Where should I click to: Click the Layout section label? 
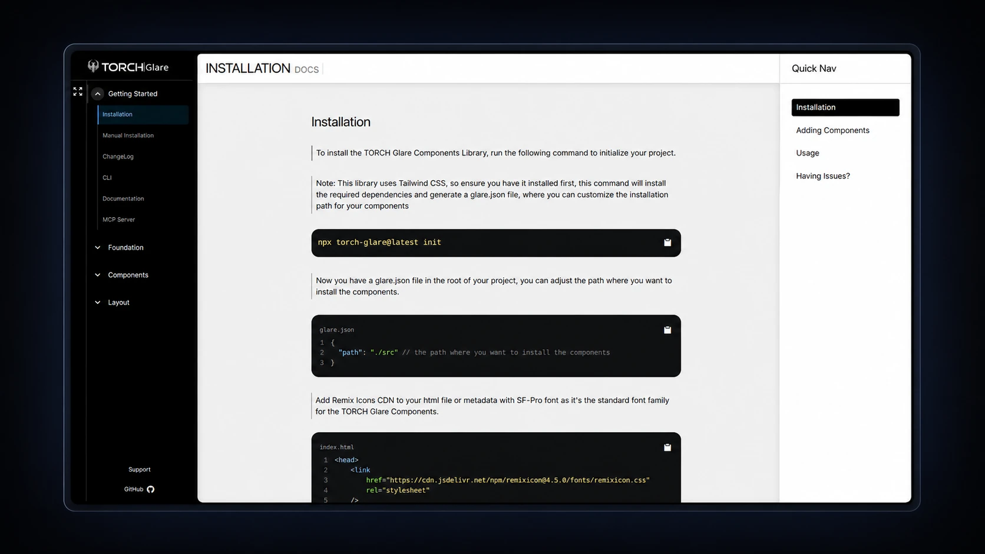[x=118, y=303]
